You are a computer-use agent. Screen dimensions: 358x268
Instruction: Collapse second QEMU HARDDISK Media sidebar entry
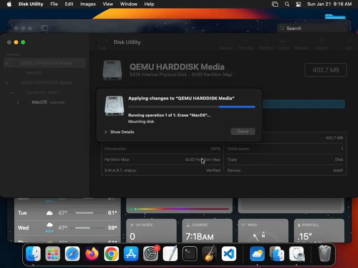(7, 83)
